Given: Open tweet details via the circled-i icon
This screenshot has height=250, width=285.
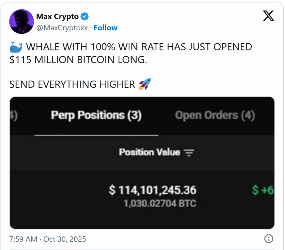Looking at the screenshot, I should pos(268,239).
